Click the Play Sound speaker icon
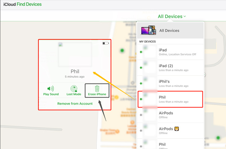Viewport: 226px width, 149px height. (50, 88)
